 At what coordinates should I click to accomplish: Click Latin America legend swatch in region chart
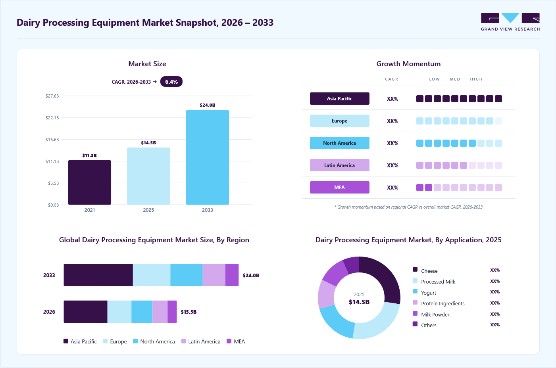click(184, 341)
